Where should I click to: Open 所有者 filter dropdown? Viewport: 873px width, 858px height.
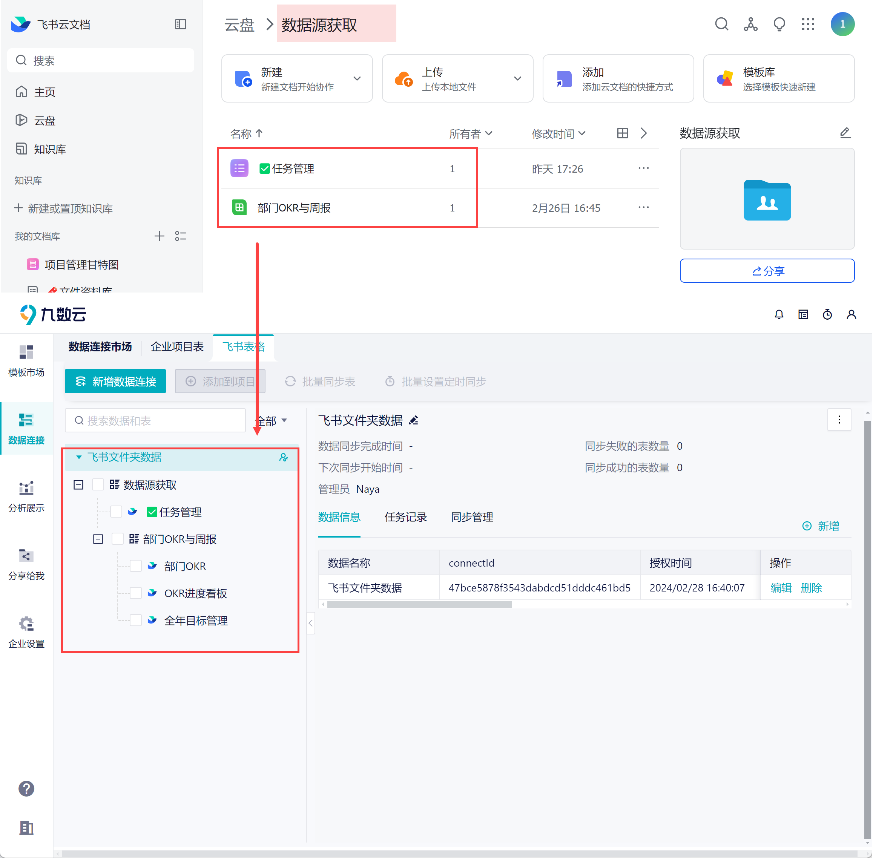pyautogui.click(x=471, y=134)
